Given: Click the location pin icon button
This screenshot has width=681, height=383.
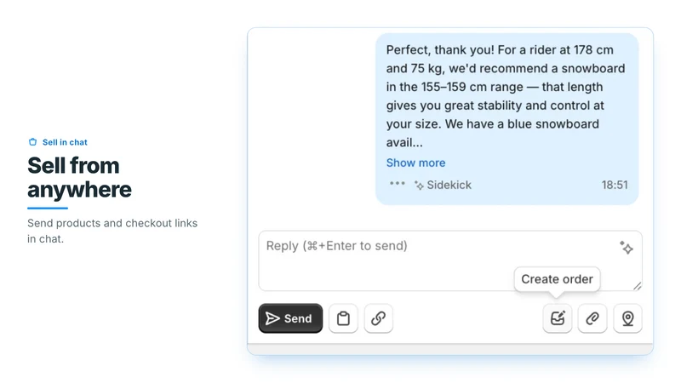Looking at the screenshot, I should pyautogui.click(x=627, y=318).
